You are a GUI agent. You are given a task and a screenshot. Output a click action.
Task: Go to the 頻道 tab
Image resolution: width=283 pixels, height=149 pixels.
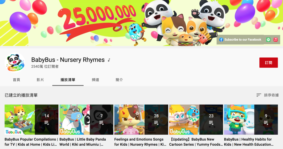(x=96, y=80)
